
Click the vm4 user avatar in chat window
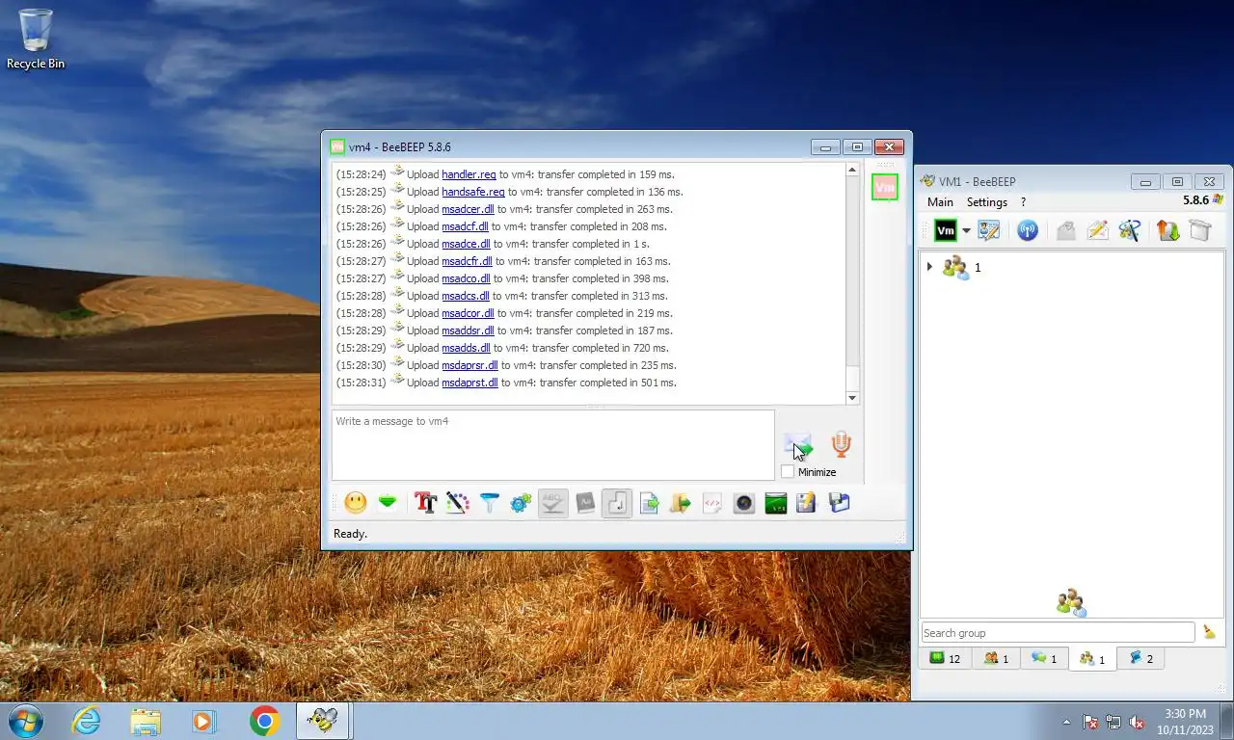884,187
